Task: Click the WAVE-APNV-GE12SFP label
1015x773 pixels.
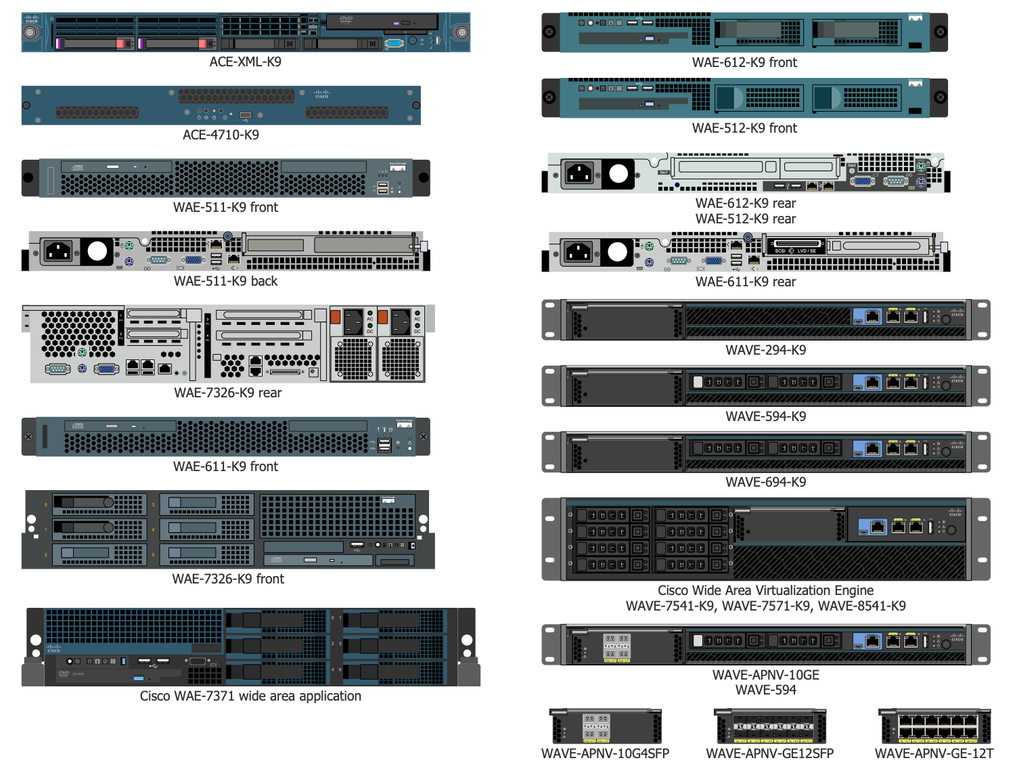Action: pos(770,753)
